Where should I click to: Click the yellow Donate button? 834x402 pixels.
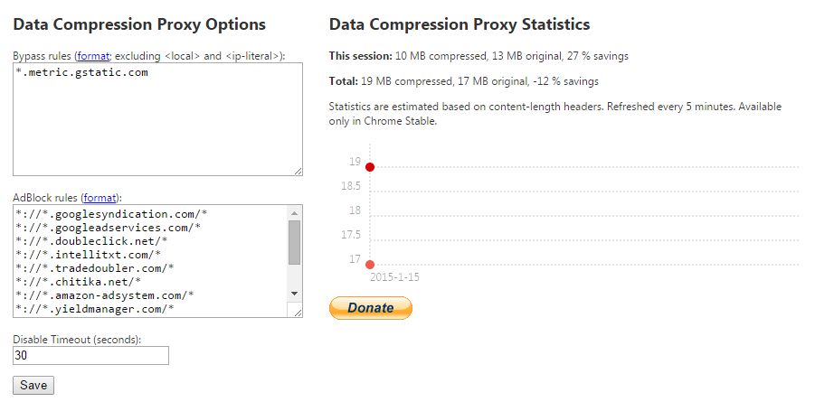click(x=370, y=308)
